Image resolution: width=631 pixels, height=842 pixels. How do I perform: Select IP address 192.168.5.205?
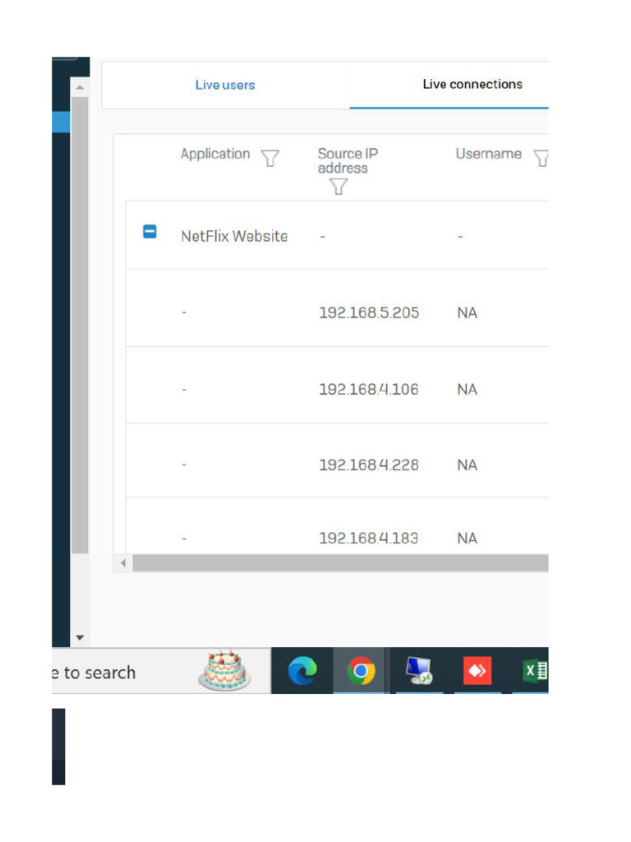click(369, 312)
